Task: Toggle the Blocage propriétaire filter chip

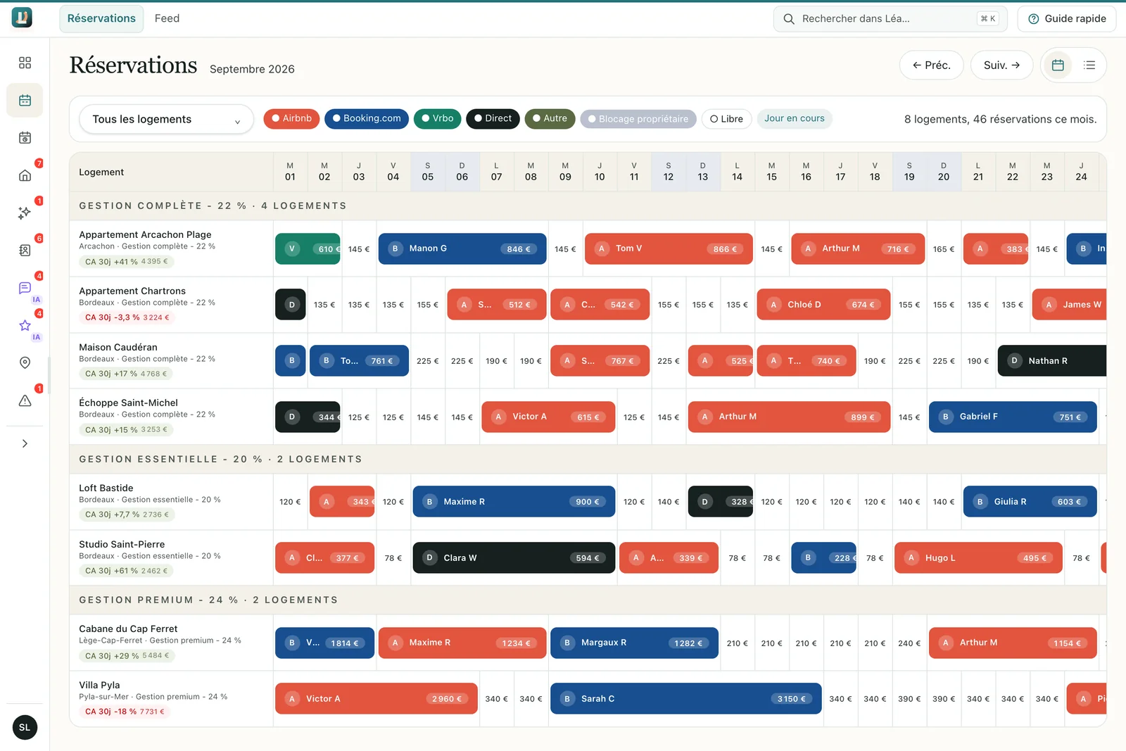Action: point(638,119)
